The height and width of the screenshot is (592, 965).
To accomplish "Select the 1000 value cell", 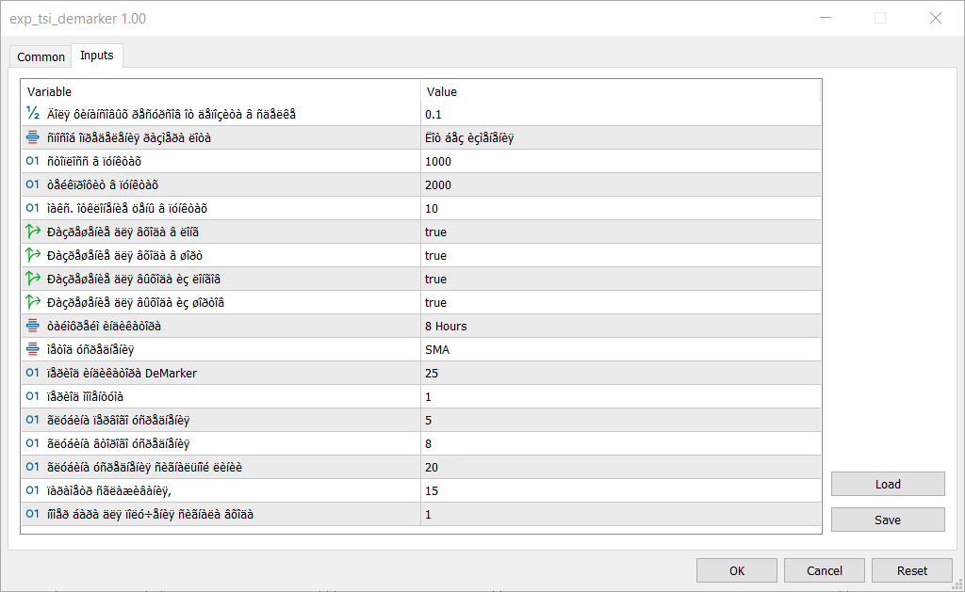I will 620,161.
